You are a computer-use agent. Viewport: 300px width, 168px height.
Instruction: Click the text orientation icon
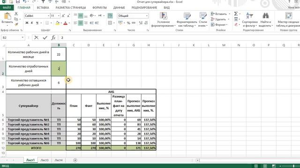click(x=92, y=16)
